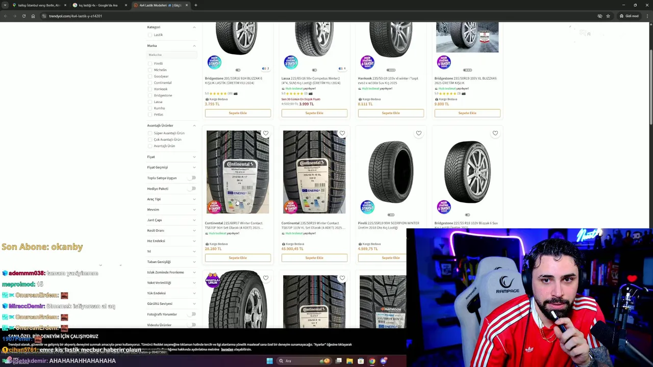Select the 4x4 Lastik Modelleri tab
The height and width of the screenshot is (367, 653).
click(161, 5)
